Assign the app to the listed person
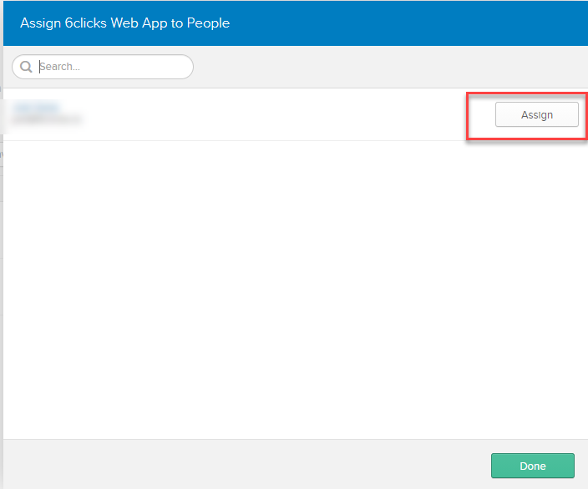Image resolution: width=588 pixels, height=489 pixels. click(536, 114)
